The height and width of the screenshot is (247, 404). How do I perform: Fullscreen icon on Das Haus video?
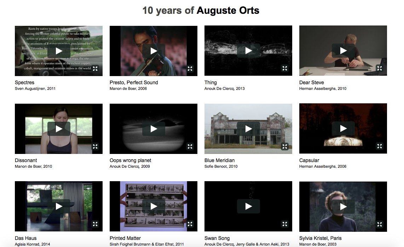95,224
